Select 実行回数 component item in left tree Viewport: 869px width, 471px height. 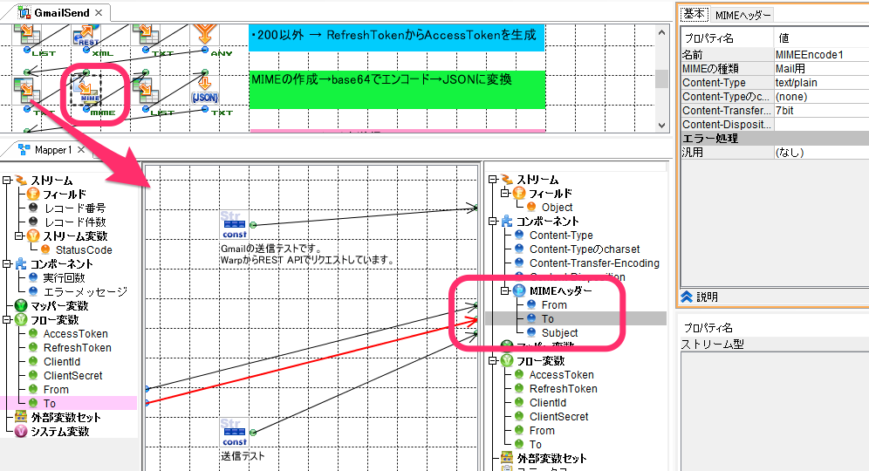(64, 277)
